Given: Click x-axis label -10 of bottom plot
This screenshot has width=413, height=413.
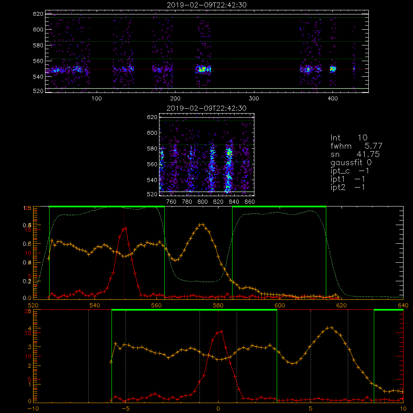Looking at the screenshot, I should [x=33, y=408].
